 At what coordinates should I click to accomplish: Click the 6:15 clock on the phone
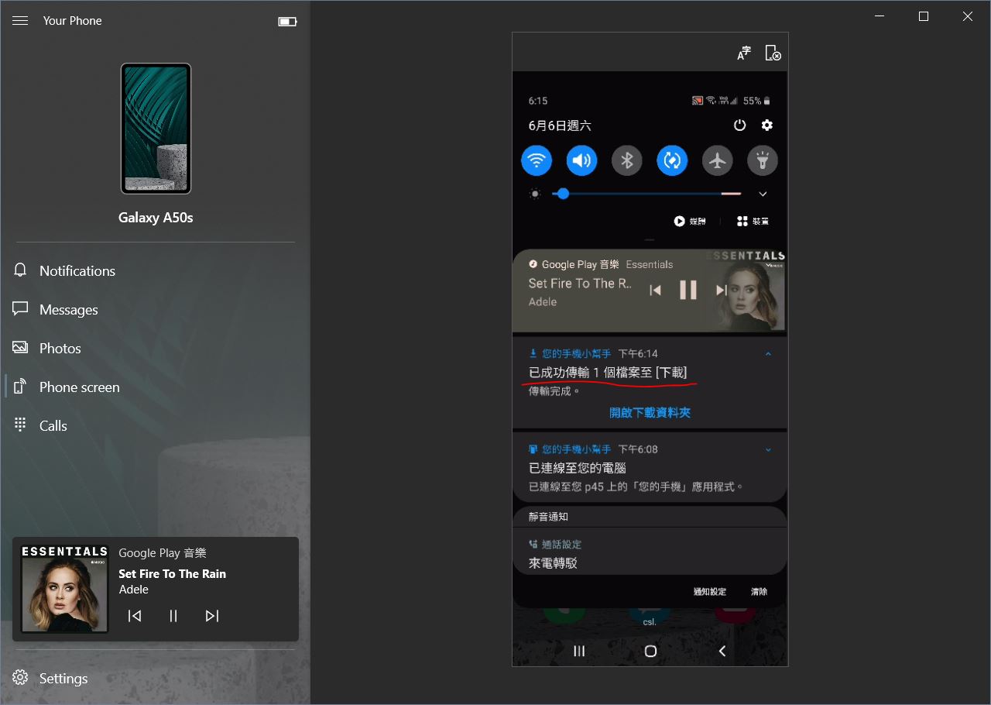click(x=538, y=101)
